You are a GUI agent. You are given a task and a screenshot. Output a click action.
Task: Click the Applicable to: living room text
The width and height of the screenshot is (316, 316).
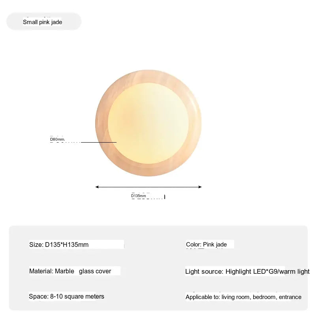point(218,297)
